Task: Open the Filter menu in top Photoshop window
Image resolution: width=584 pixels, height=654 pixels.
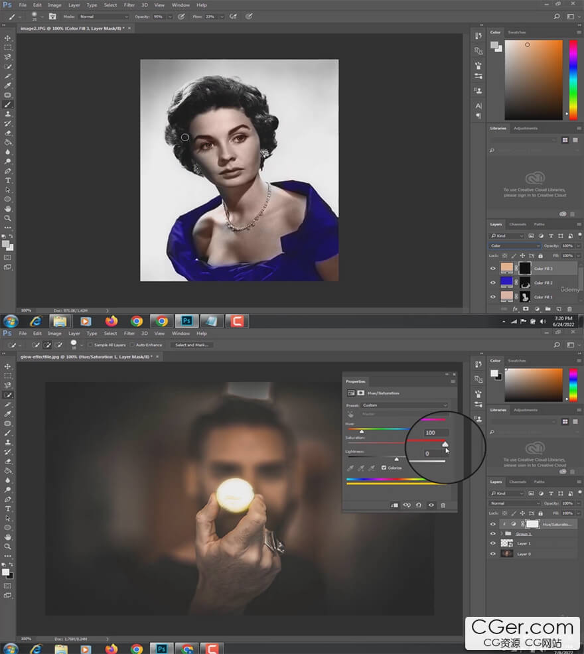Action: 129,5
